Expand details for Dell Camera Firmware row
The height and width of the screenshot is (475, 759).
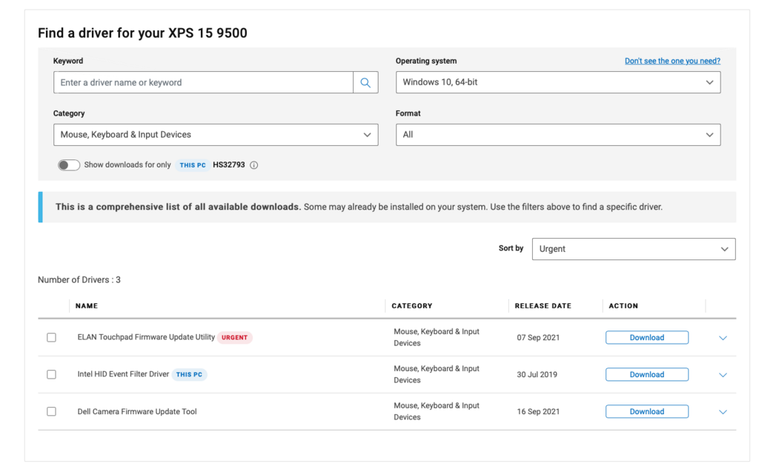click(723, 412)
